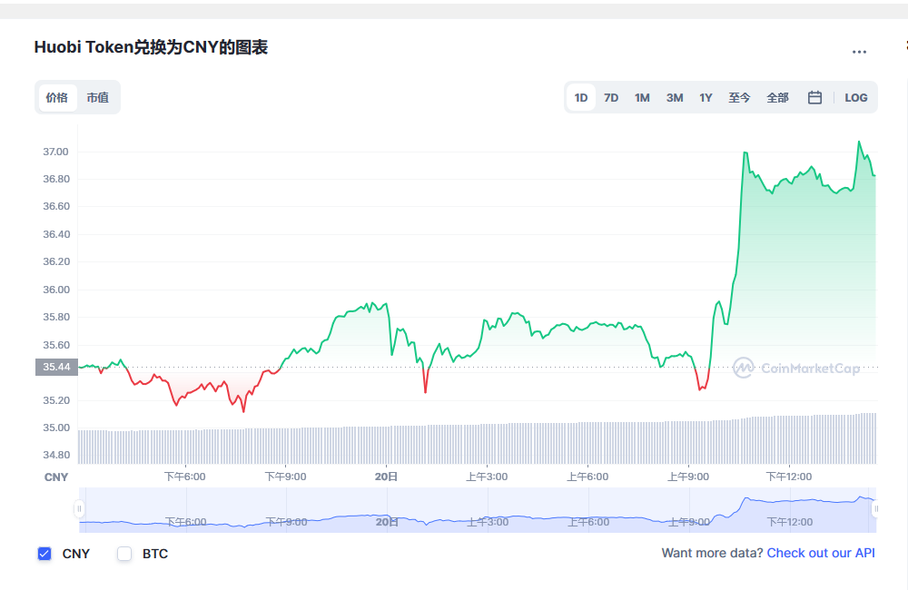Image resolution: width=908 pixels, height=590 pixels.
Task: Click the 上午9:00 main chart axis label
Action: tap(688, 477)
